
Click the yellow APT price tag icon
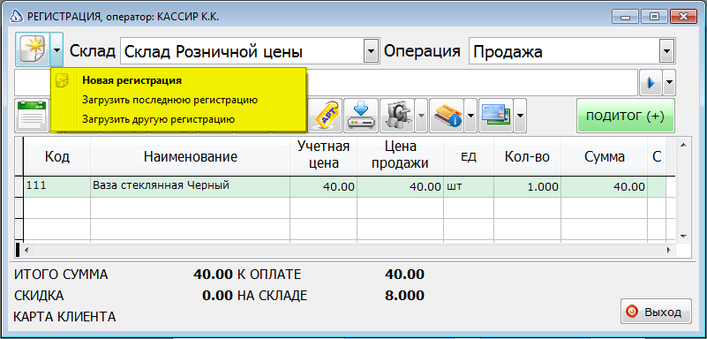(x=326, y=116)
